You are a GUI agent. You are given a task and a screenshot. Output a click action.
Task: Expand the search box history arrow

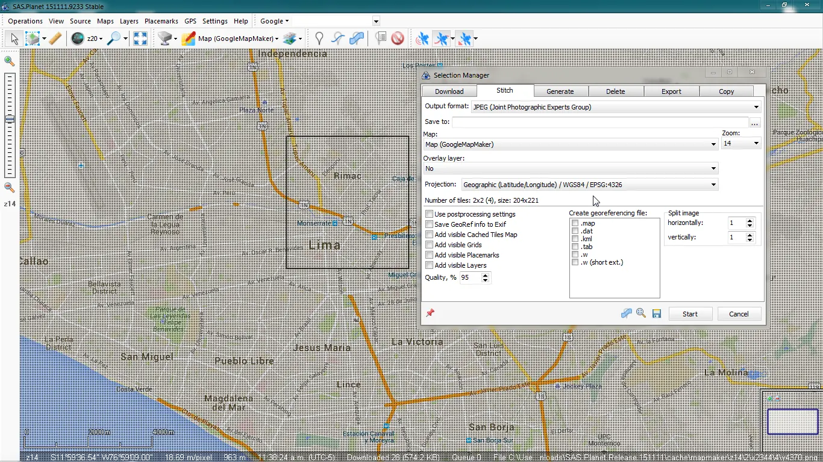click(x=376, y=21)
